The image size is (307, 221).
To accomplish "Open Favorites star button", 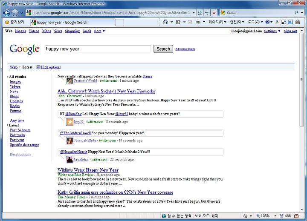I will (14, 22).
